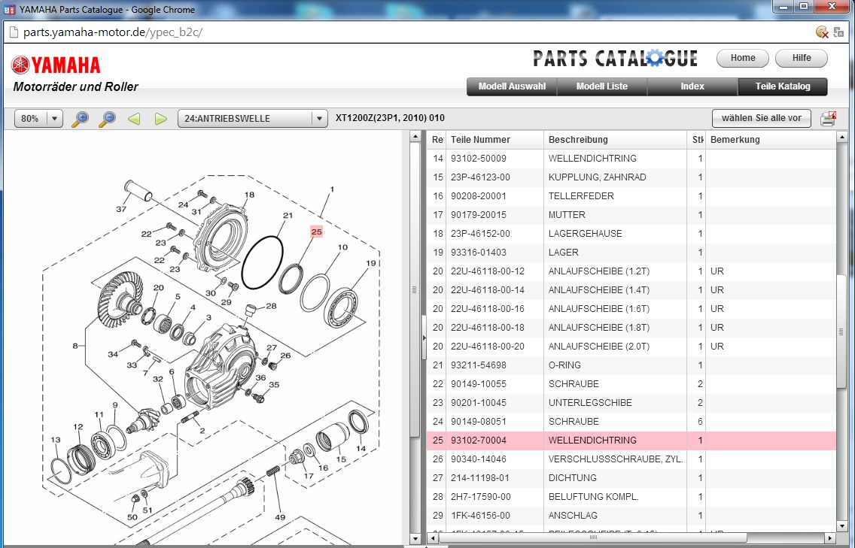Switch to the Modell Auswahl tab
Image resolution: width=855 pixels, height=548 pixels.
click(x=512, y=86)
